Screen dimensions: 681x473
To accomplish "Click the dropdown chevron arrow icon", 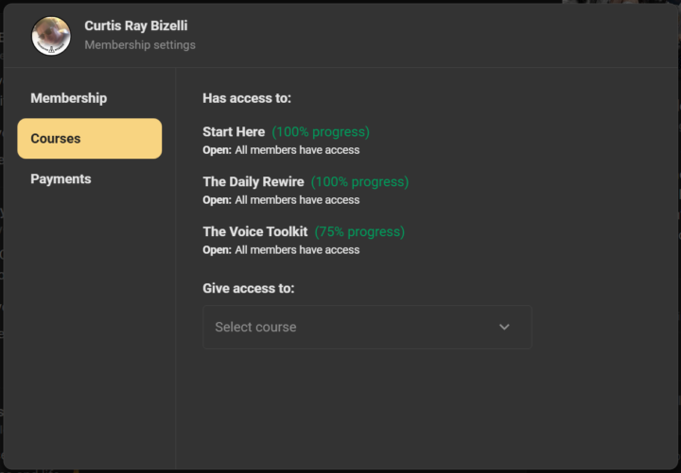I will (504, 327).
